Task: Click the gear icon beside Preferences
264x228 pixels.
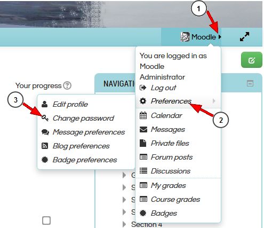Action: pyautogui.click(x=143, y=101)
